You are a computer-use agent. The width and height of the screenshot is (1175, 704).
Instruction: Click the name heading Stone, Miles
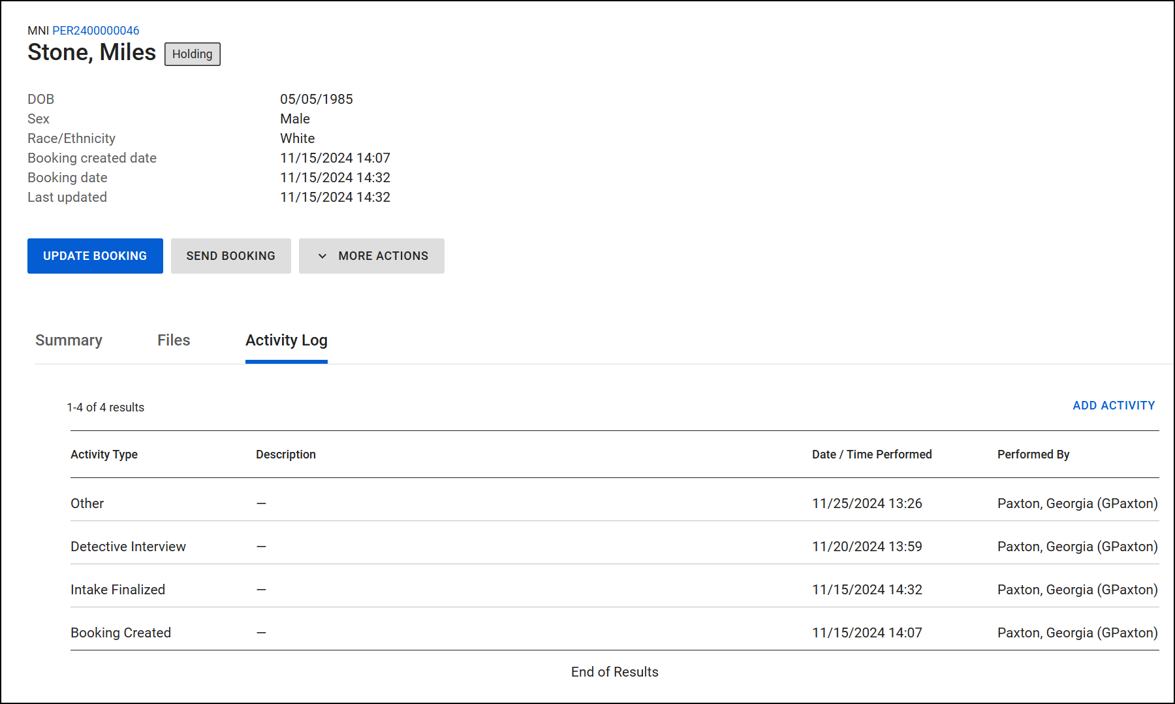pyautogui.click(x=91, y=52)
